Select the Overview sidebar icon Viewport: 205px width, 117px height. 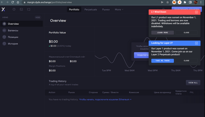[x=4, y=24]
